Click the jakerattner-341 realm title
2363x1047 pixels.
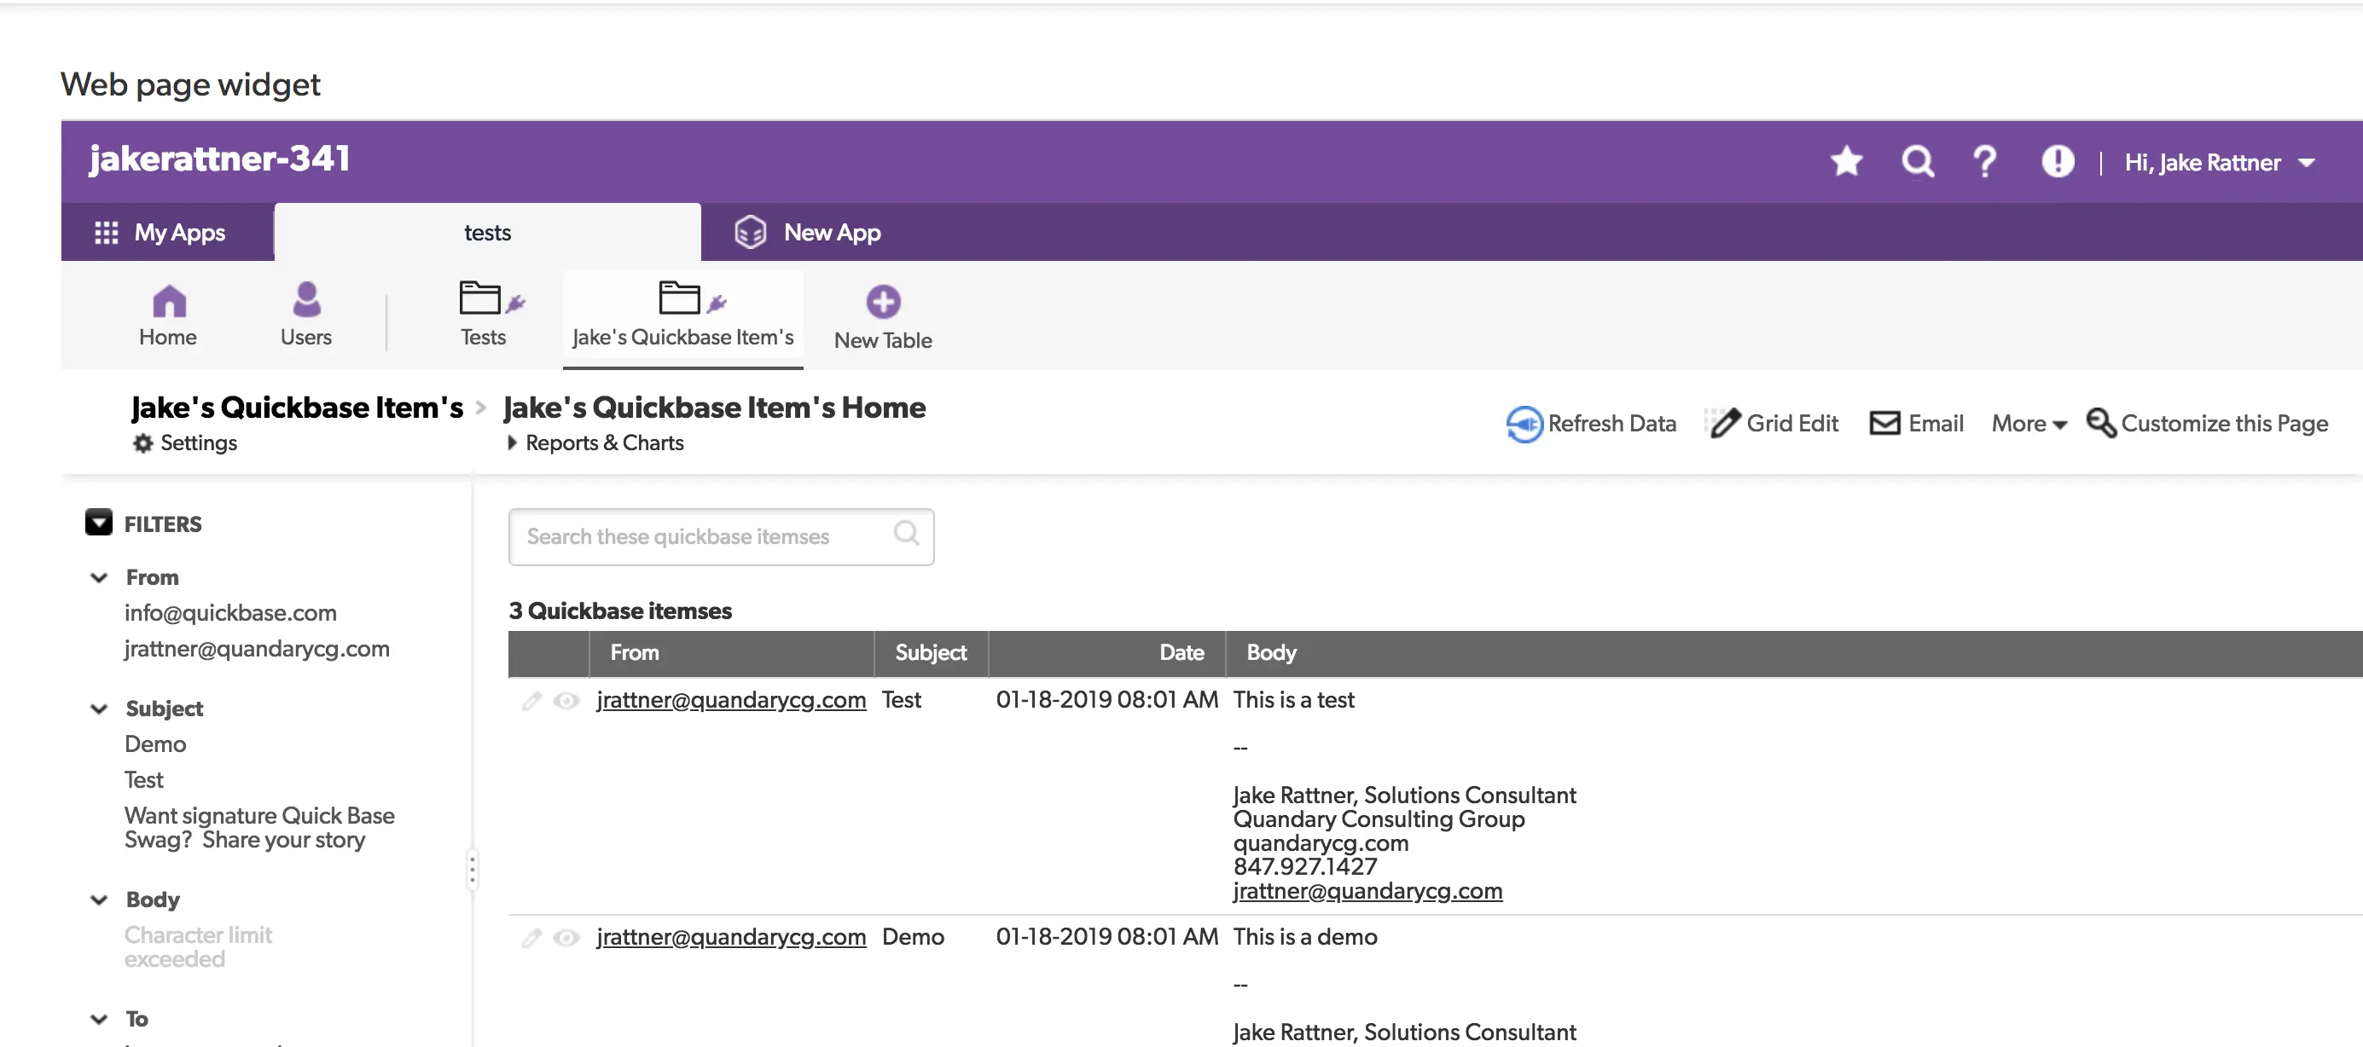[x=220, y=159]
